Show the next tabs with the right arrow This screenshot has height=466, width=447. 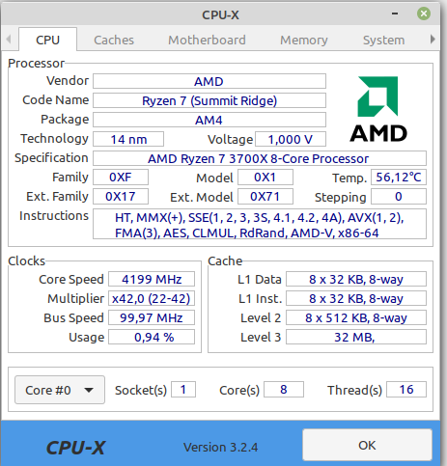tap(433, 40)
